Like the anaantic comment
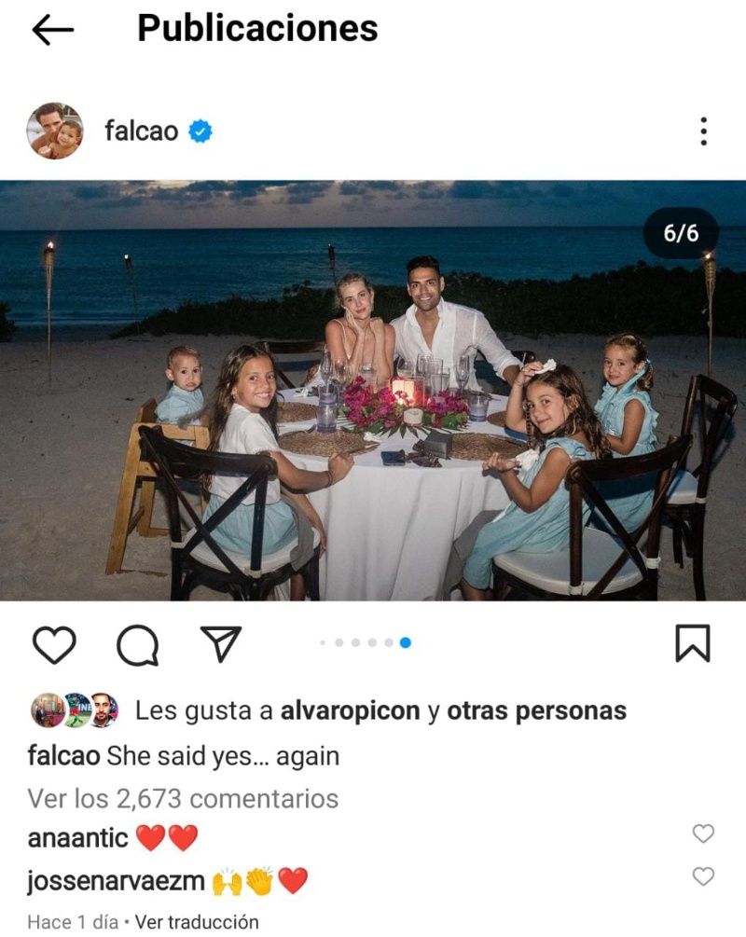The height and width of the screenshot is (937, 746). tap(703, 833)
